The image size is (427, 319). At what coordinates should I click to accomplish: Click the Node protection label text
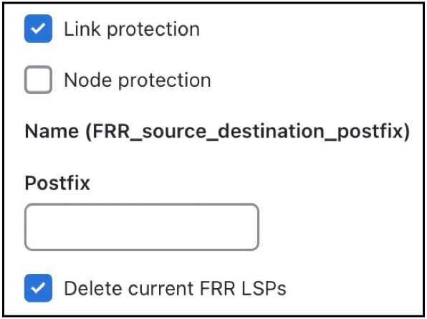click(x=138, y=80)
